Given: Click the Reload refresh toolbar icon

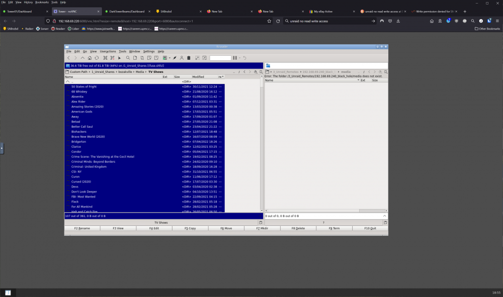Looking at the screenshot, I should tap(97, 58).
